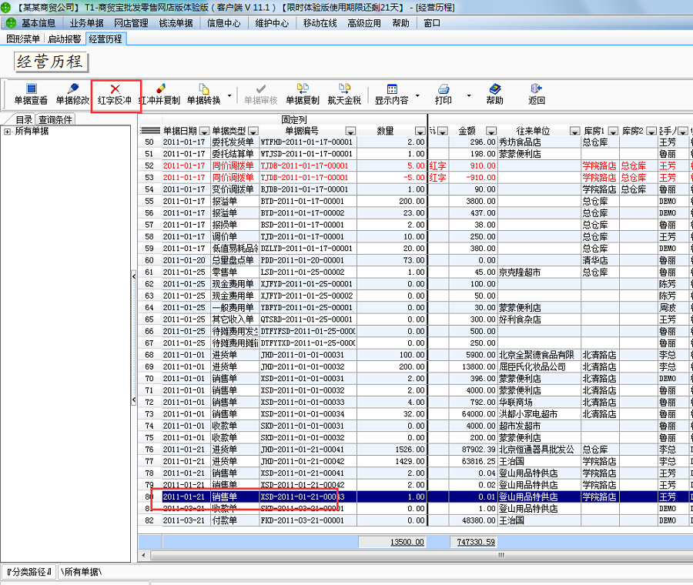Image resolution: width=693 pixels, height=585 pixels.
Task: Click the 航天金税 toolbar icon
Action: coord(344,89)
